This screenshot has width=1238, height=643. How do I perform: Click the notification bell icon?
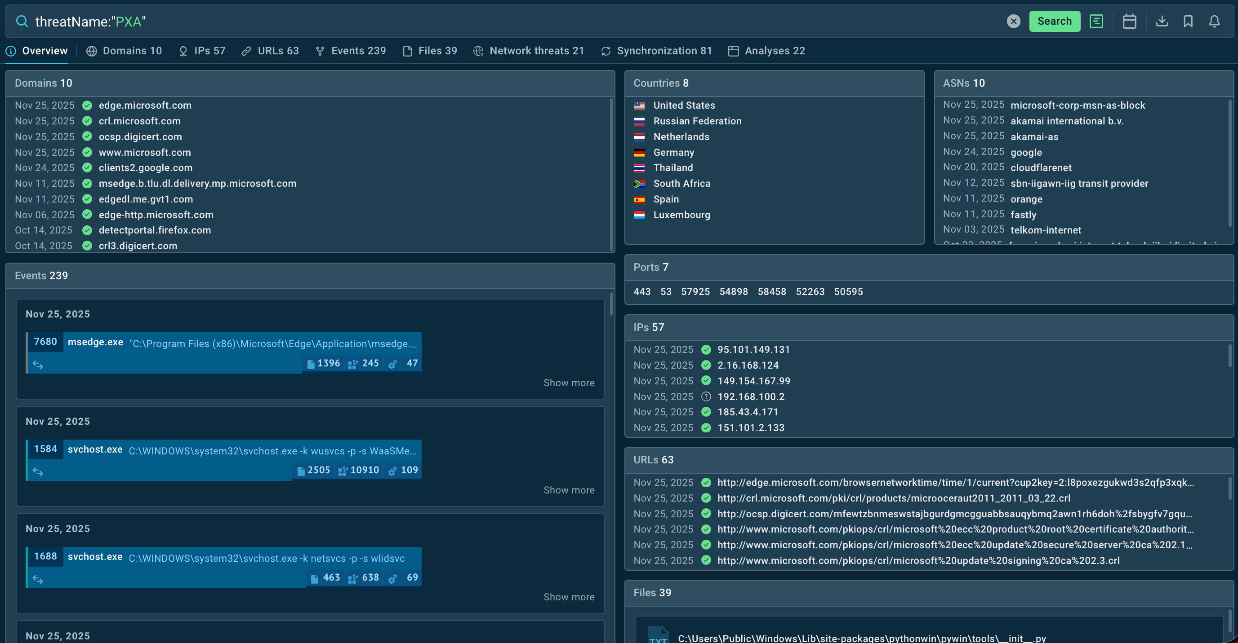pyautogui.click(x=1214, y=21)
